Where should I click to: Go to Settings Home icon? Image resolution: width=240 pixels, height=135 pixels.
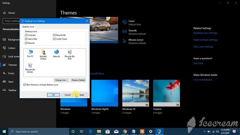pos(4,13)
